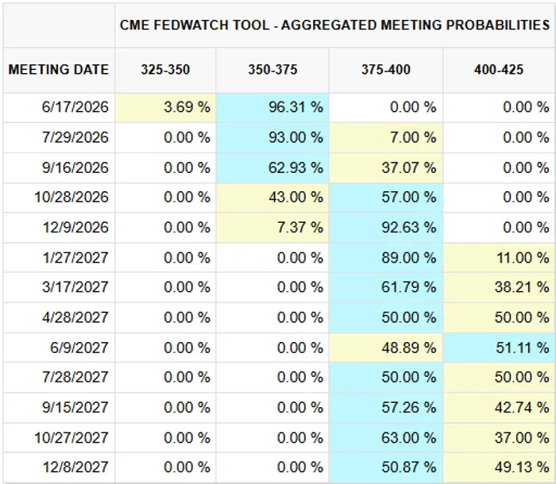Select the 375-400 column header
Viewport: 556px width, 484px height.
click(x=386, y=70)
